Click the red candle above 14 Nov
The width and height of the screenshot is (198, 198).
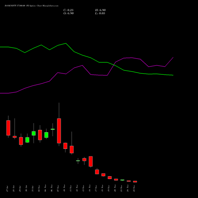(x=91, y=162)
